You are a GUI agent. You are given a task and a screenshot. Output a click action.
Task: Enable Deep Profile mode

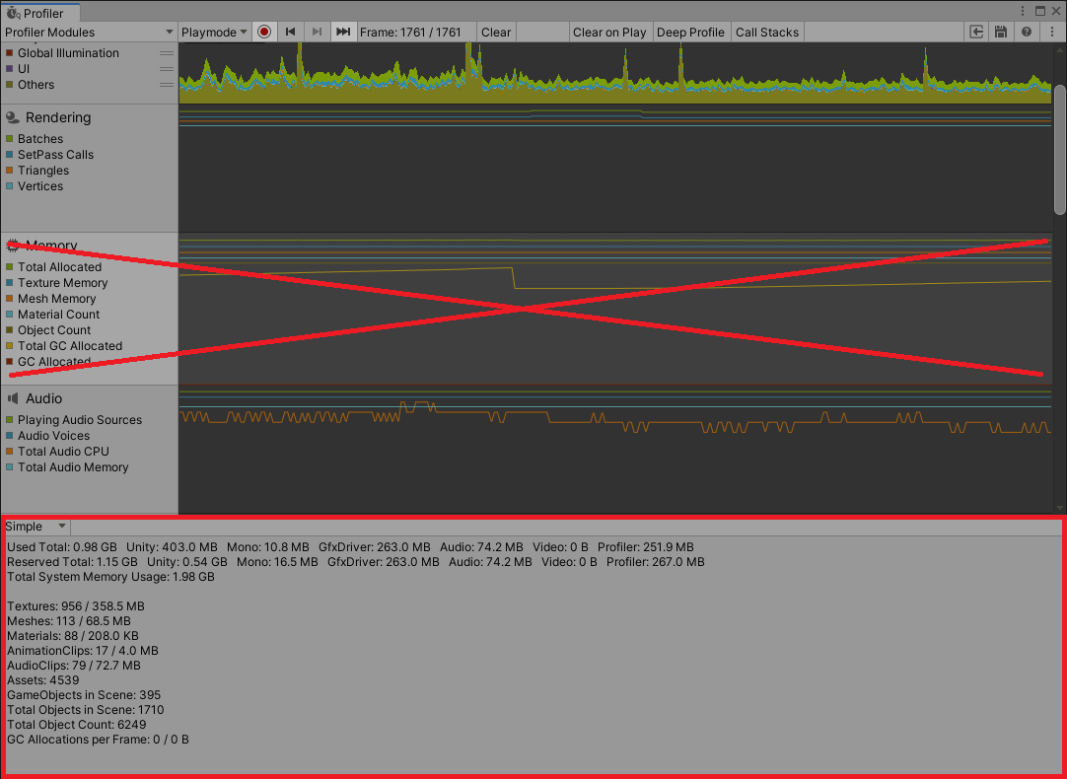690,32
